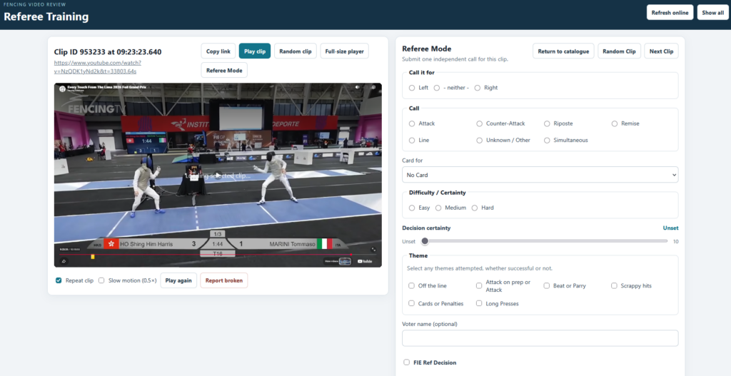Click Return to catalogue
Screen dimensions: 731x376
564,51
